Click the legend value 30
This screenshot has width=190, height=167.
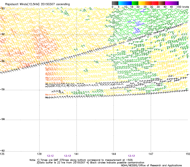(151, 7)
